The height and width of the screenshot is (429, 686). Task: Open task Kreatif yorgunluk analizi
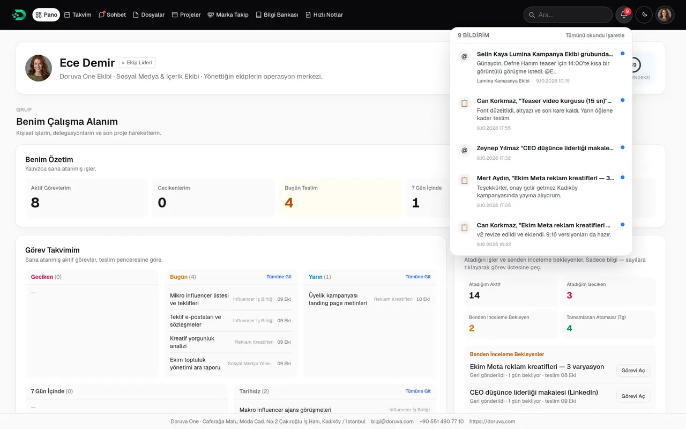tap(230, 342)
